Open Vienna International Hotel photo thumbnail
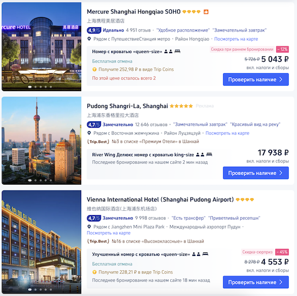297x296 pixels. (x=42, y=242)
